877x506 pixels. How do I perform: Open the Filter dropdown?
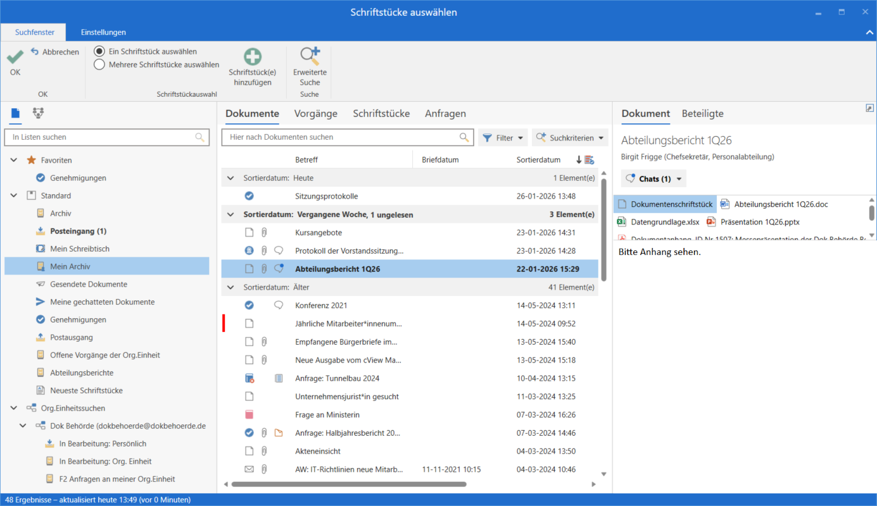point(503,137)
